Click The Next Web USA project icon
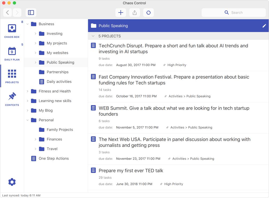This screenshot has width=269, height=198. [93, 139]
